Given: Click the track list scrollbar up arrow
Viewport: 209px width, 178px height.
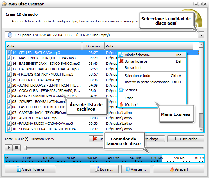Looking at the screenshot, I should click(x=201, y=45).
